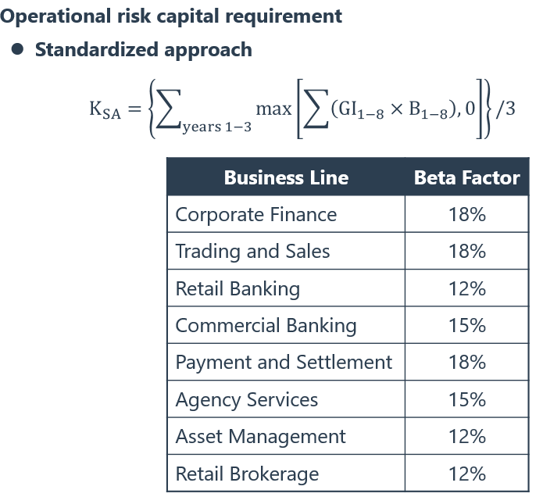543x497 pixels.
Task: Select the 18% beta for Trading and Sales
Action: pos(467,251)
